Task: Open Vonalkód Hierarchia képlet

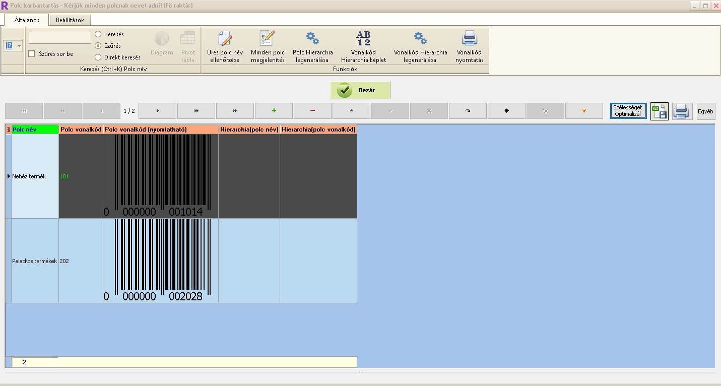Action: pos(363,47)
